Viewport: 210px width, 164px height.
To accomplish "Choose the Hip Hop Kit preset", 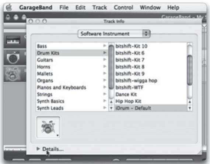I will (x=151, y=101).
